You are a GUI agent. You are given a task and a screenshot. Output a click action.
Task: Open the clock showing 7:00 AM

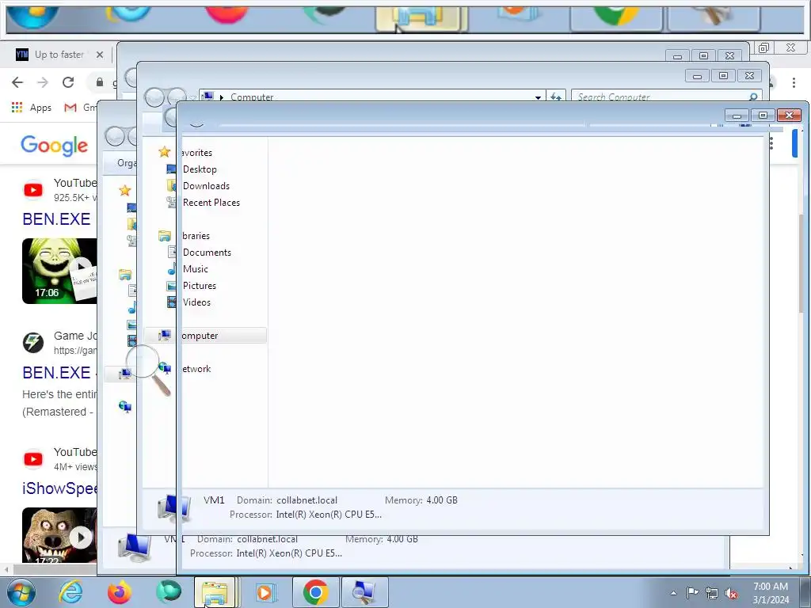[x=771, y=593]
